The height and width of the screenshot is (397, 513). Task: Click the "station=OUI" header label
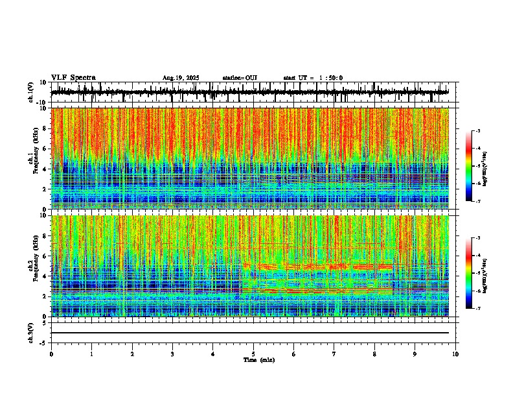240,78
